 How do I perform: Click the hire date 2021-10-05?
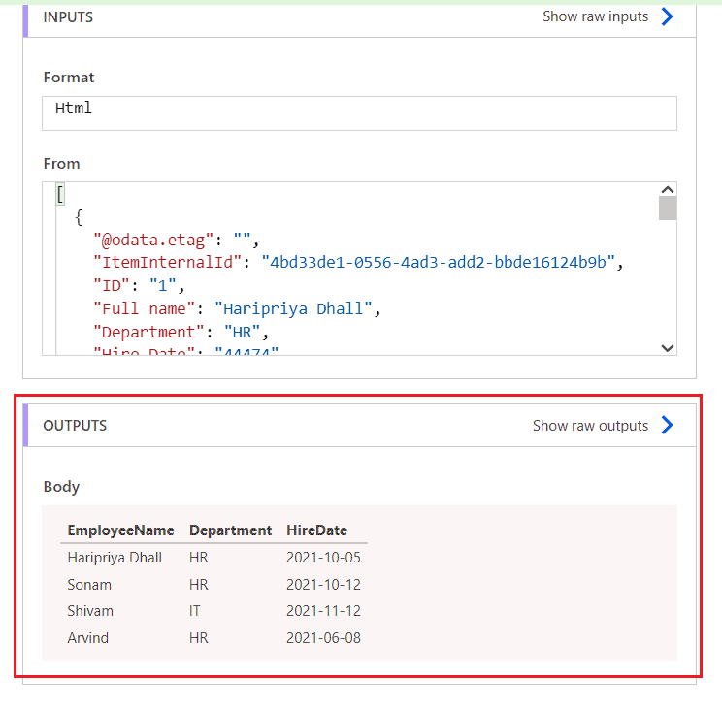point(323,558)
